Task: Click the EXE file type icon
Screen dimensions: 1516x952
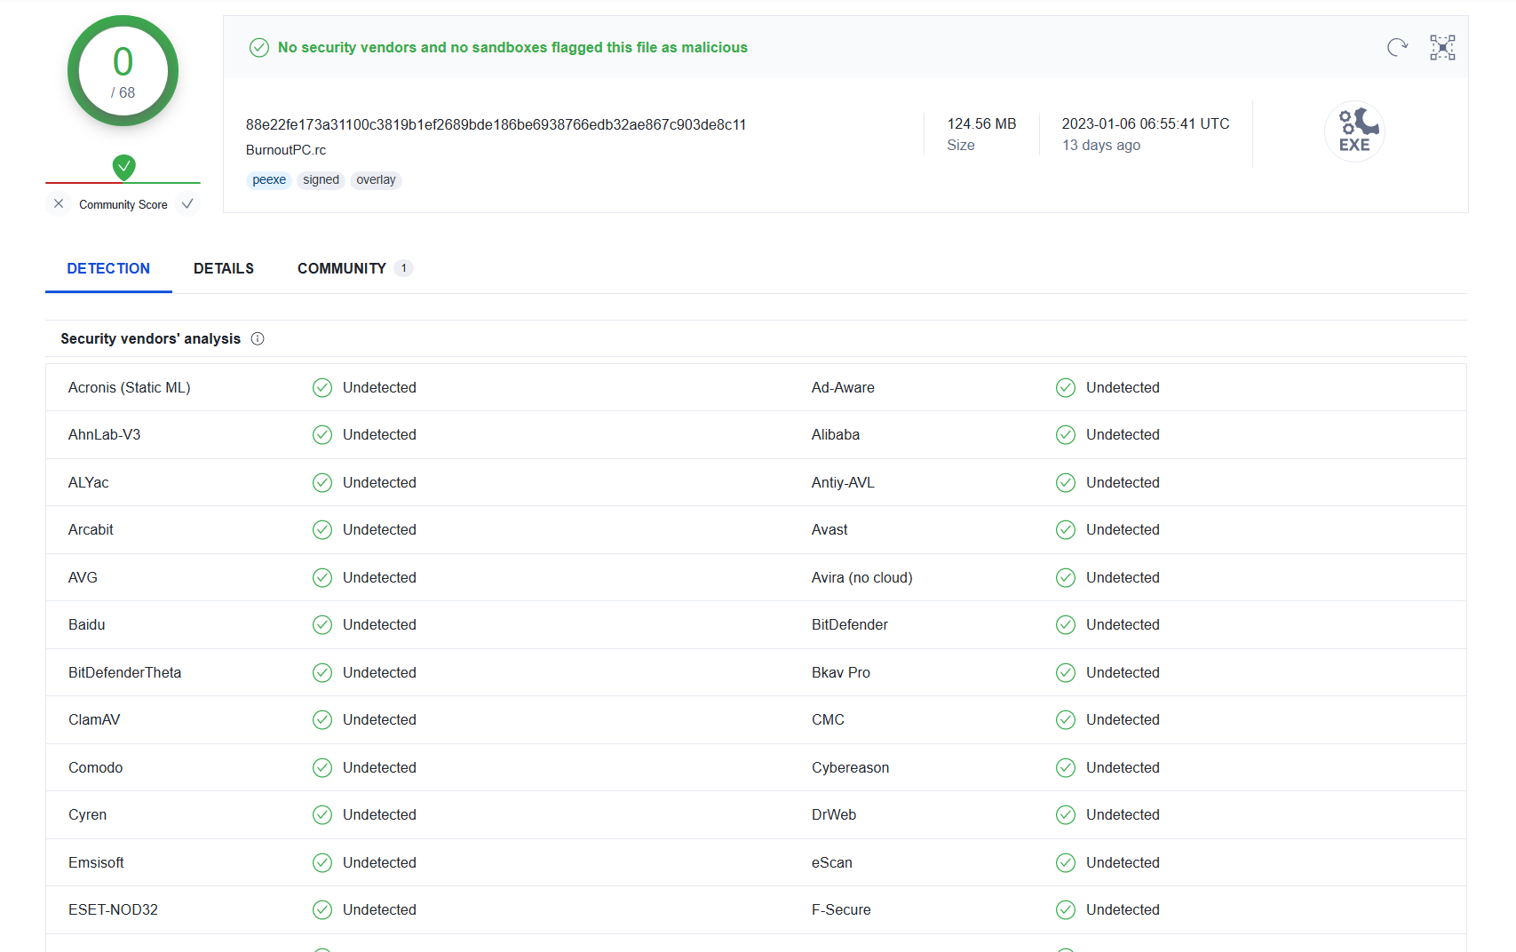Action: click(1354, 131)
